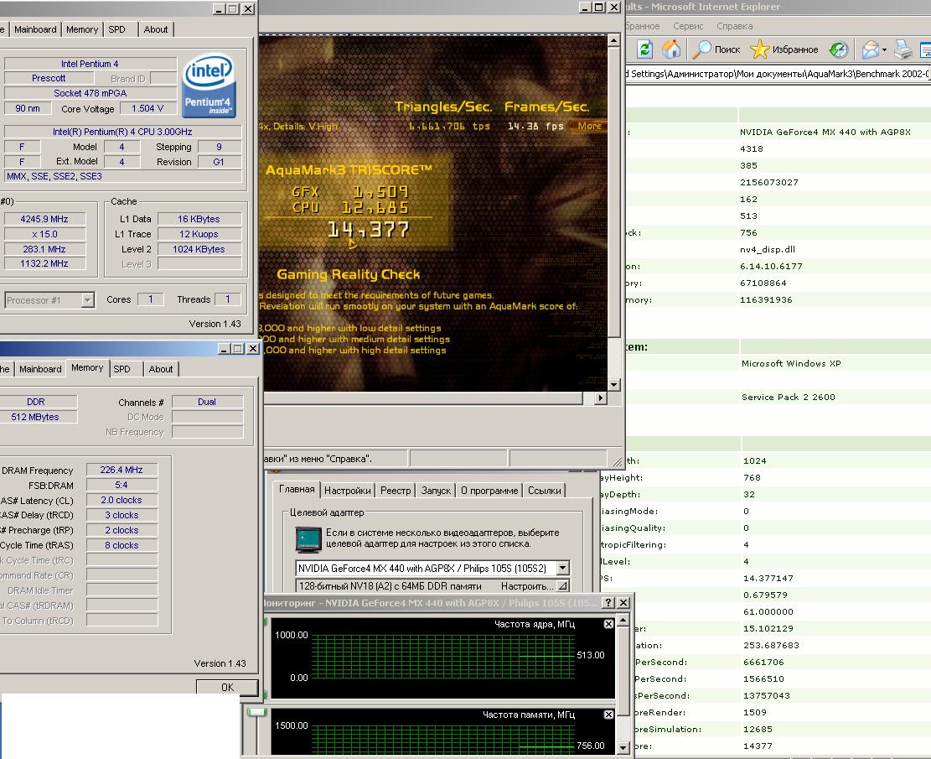Click OK button in lower CPU-Z window

click(x=227, y=687)
